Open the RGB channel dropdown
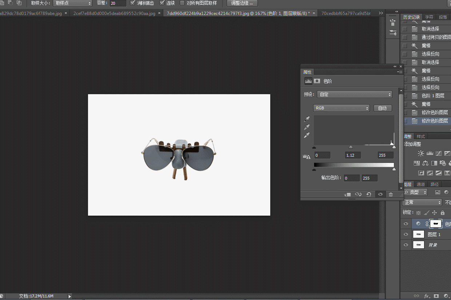The image size is (451, 300). [x=341, y=108]
